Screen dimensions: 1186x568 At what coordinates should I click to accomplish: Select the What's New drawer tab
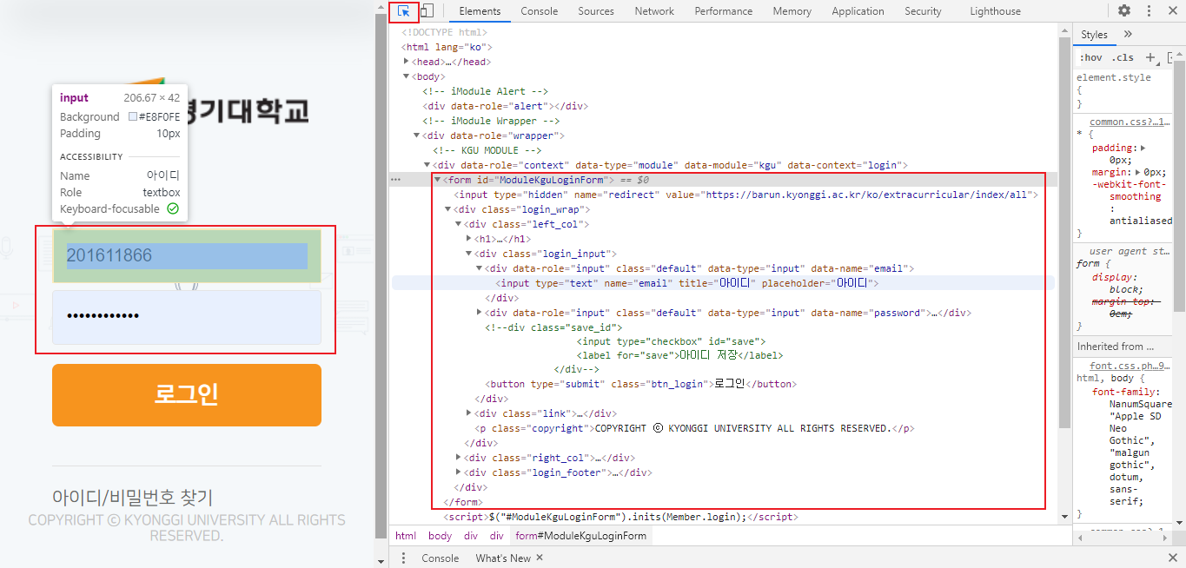coord(503,558)
